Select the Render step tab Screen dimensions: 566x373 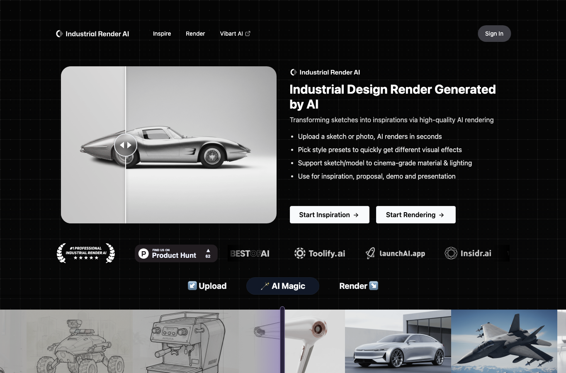(359, 286)
